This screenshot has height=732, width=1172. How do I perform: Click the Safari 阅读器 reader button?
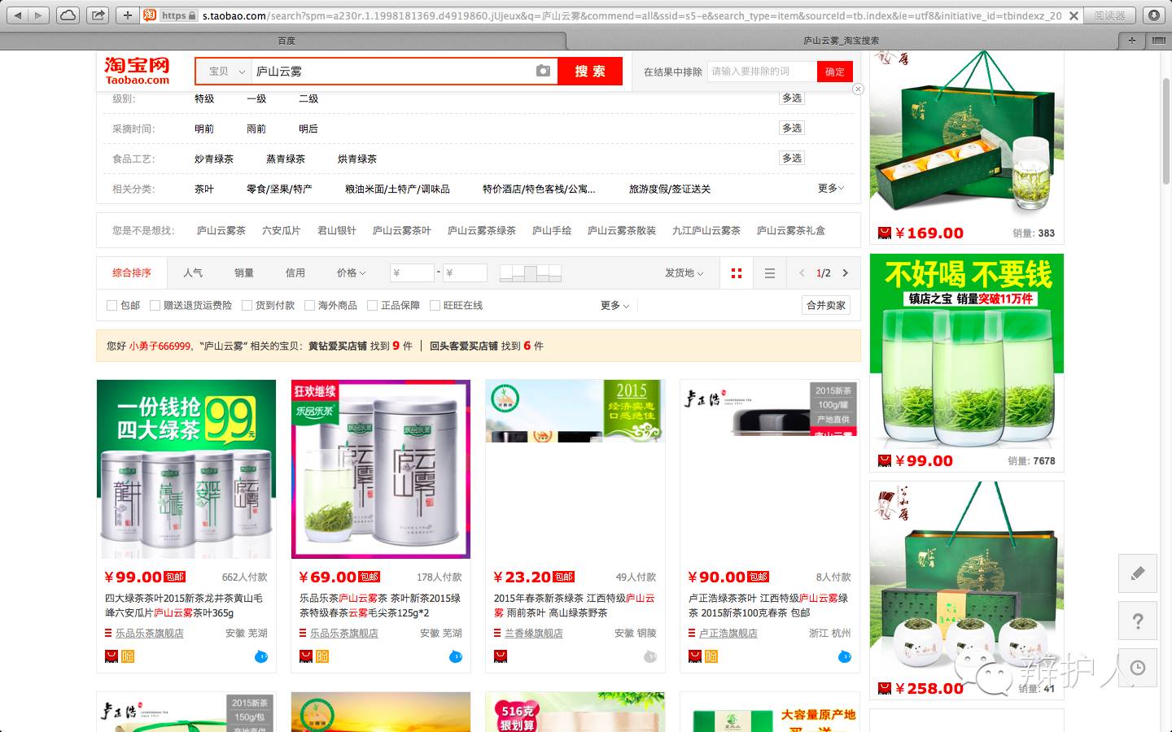(x=1110, y=15)
